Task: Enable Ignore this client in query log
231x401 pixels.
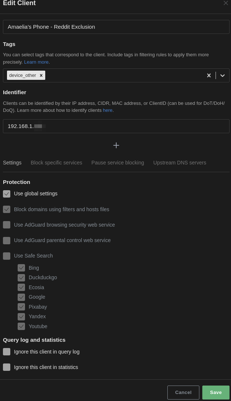Action: pos(7,352)
